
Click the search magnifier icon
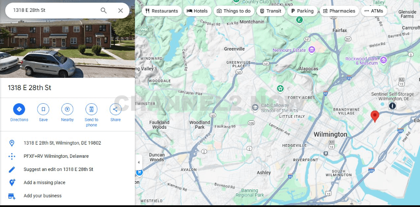point(104,11)
